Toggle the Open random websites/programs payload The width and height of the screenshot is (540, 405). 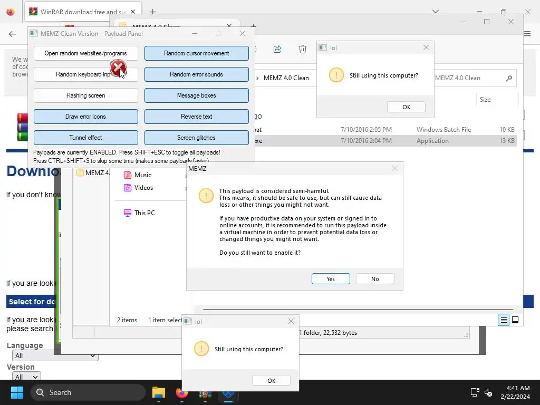pyautogui.click(x=86, y=53)
